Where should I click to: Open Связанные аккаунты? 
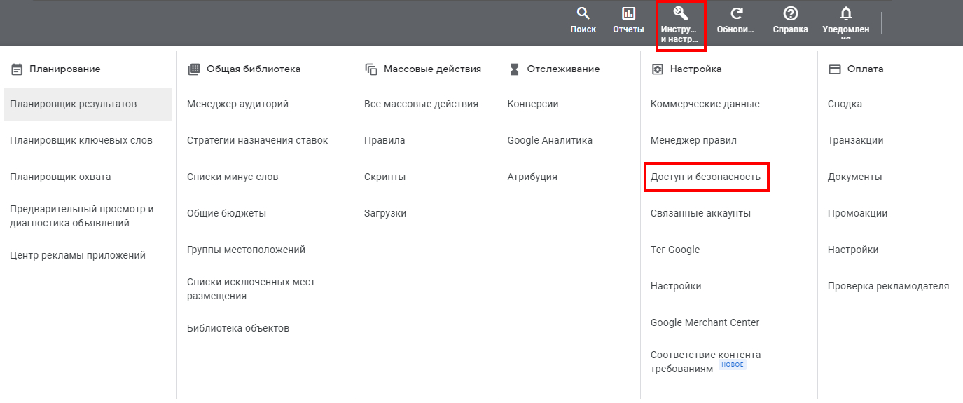700,214
